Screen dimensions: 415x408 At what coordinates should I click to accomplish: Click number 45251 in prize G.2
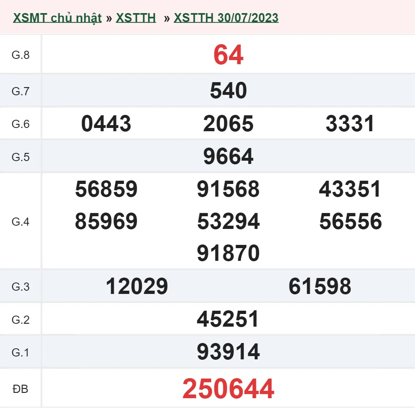[229, 319]
